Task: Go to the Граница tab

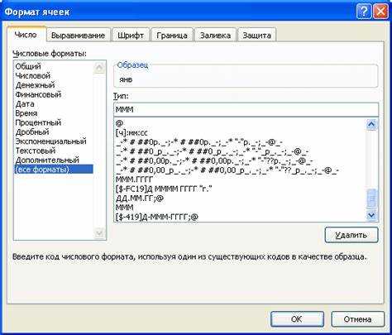Action: 172,36
